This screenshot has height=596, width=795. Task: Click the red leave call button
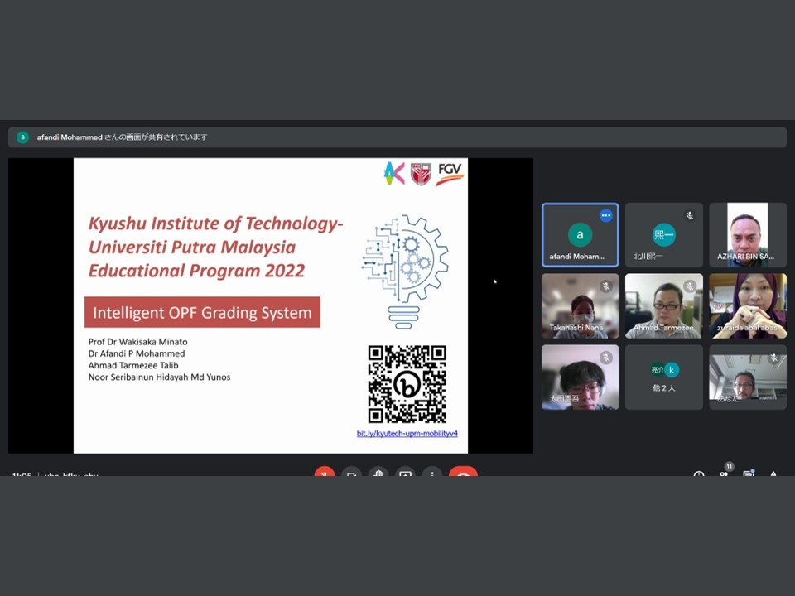[463, 472]
